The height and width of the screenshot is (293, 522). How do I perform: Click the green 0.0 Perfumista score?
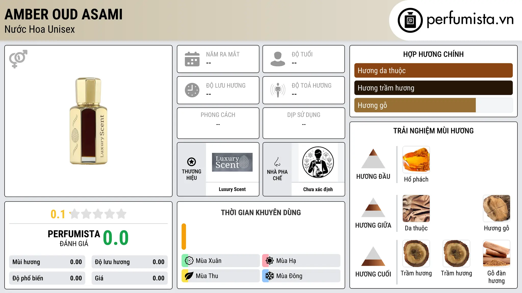point(116,238)
